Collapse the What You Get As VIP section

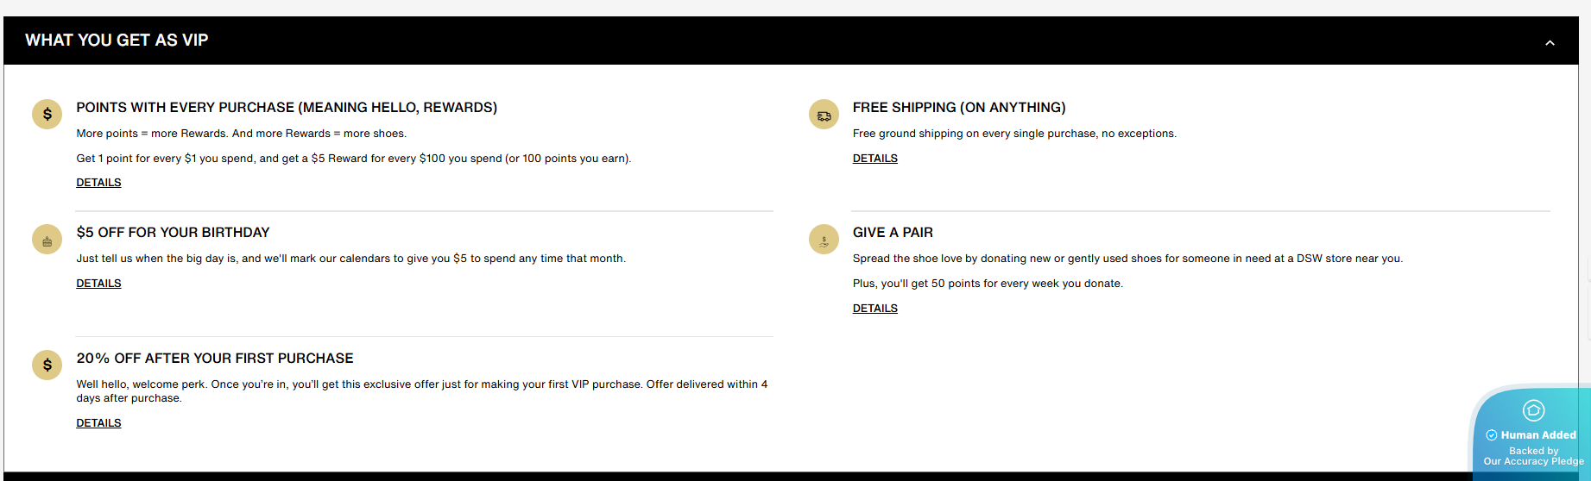click(1550, 42)
